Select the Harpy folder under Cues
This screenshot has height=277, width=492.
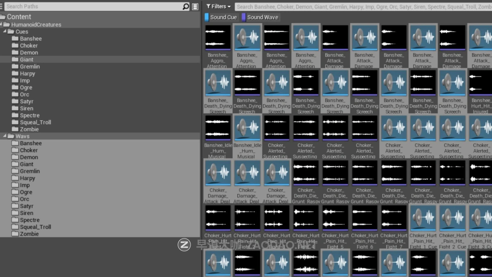[27, 73]
